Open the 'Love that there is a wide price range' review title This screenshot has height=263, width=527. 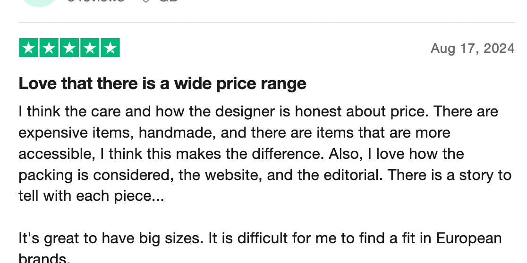[162, 84]
